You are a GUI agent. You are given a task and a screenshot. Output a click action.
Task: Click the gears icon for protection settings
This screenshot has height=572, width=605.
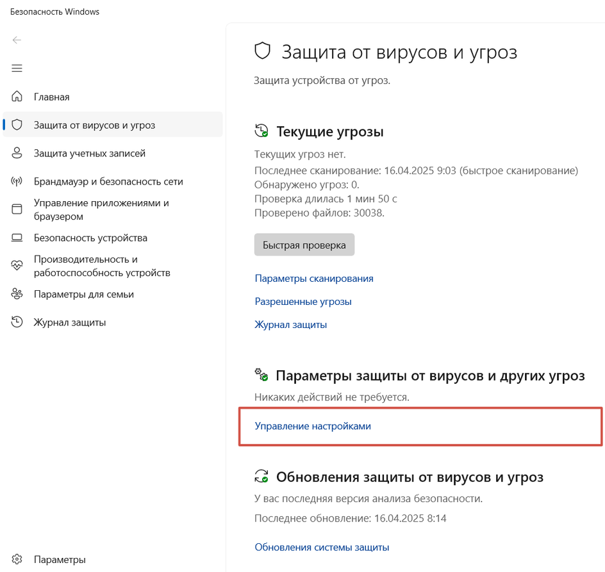pyautogui.click(x=261, y=375)
